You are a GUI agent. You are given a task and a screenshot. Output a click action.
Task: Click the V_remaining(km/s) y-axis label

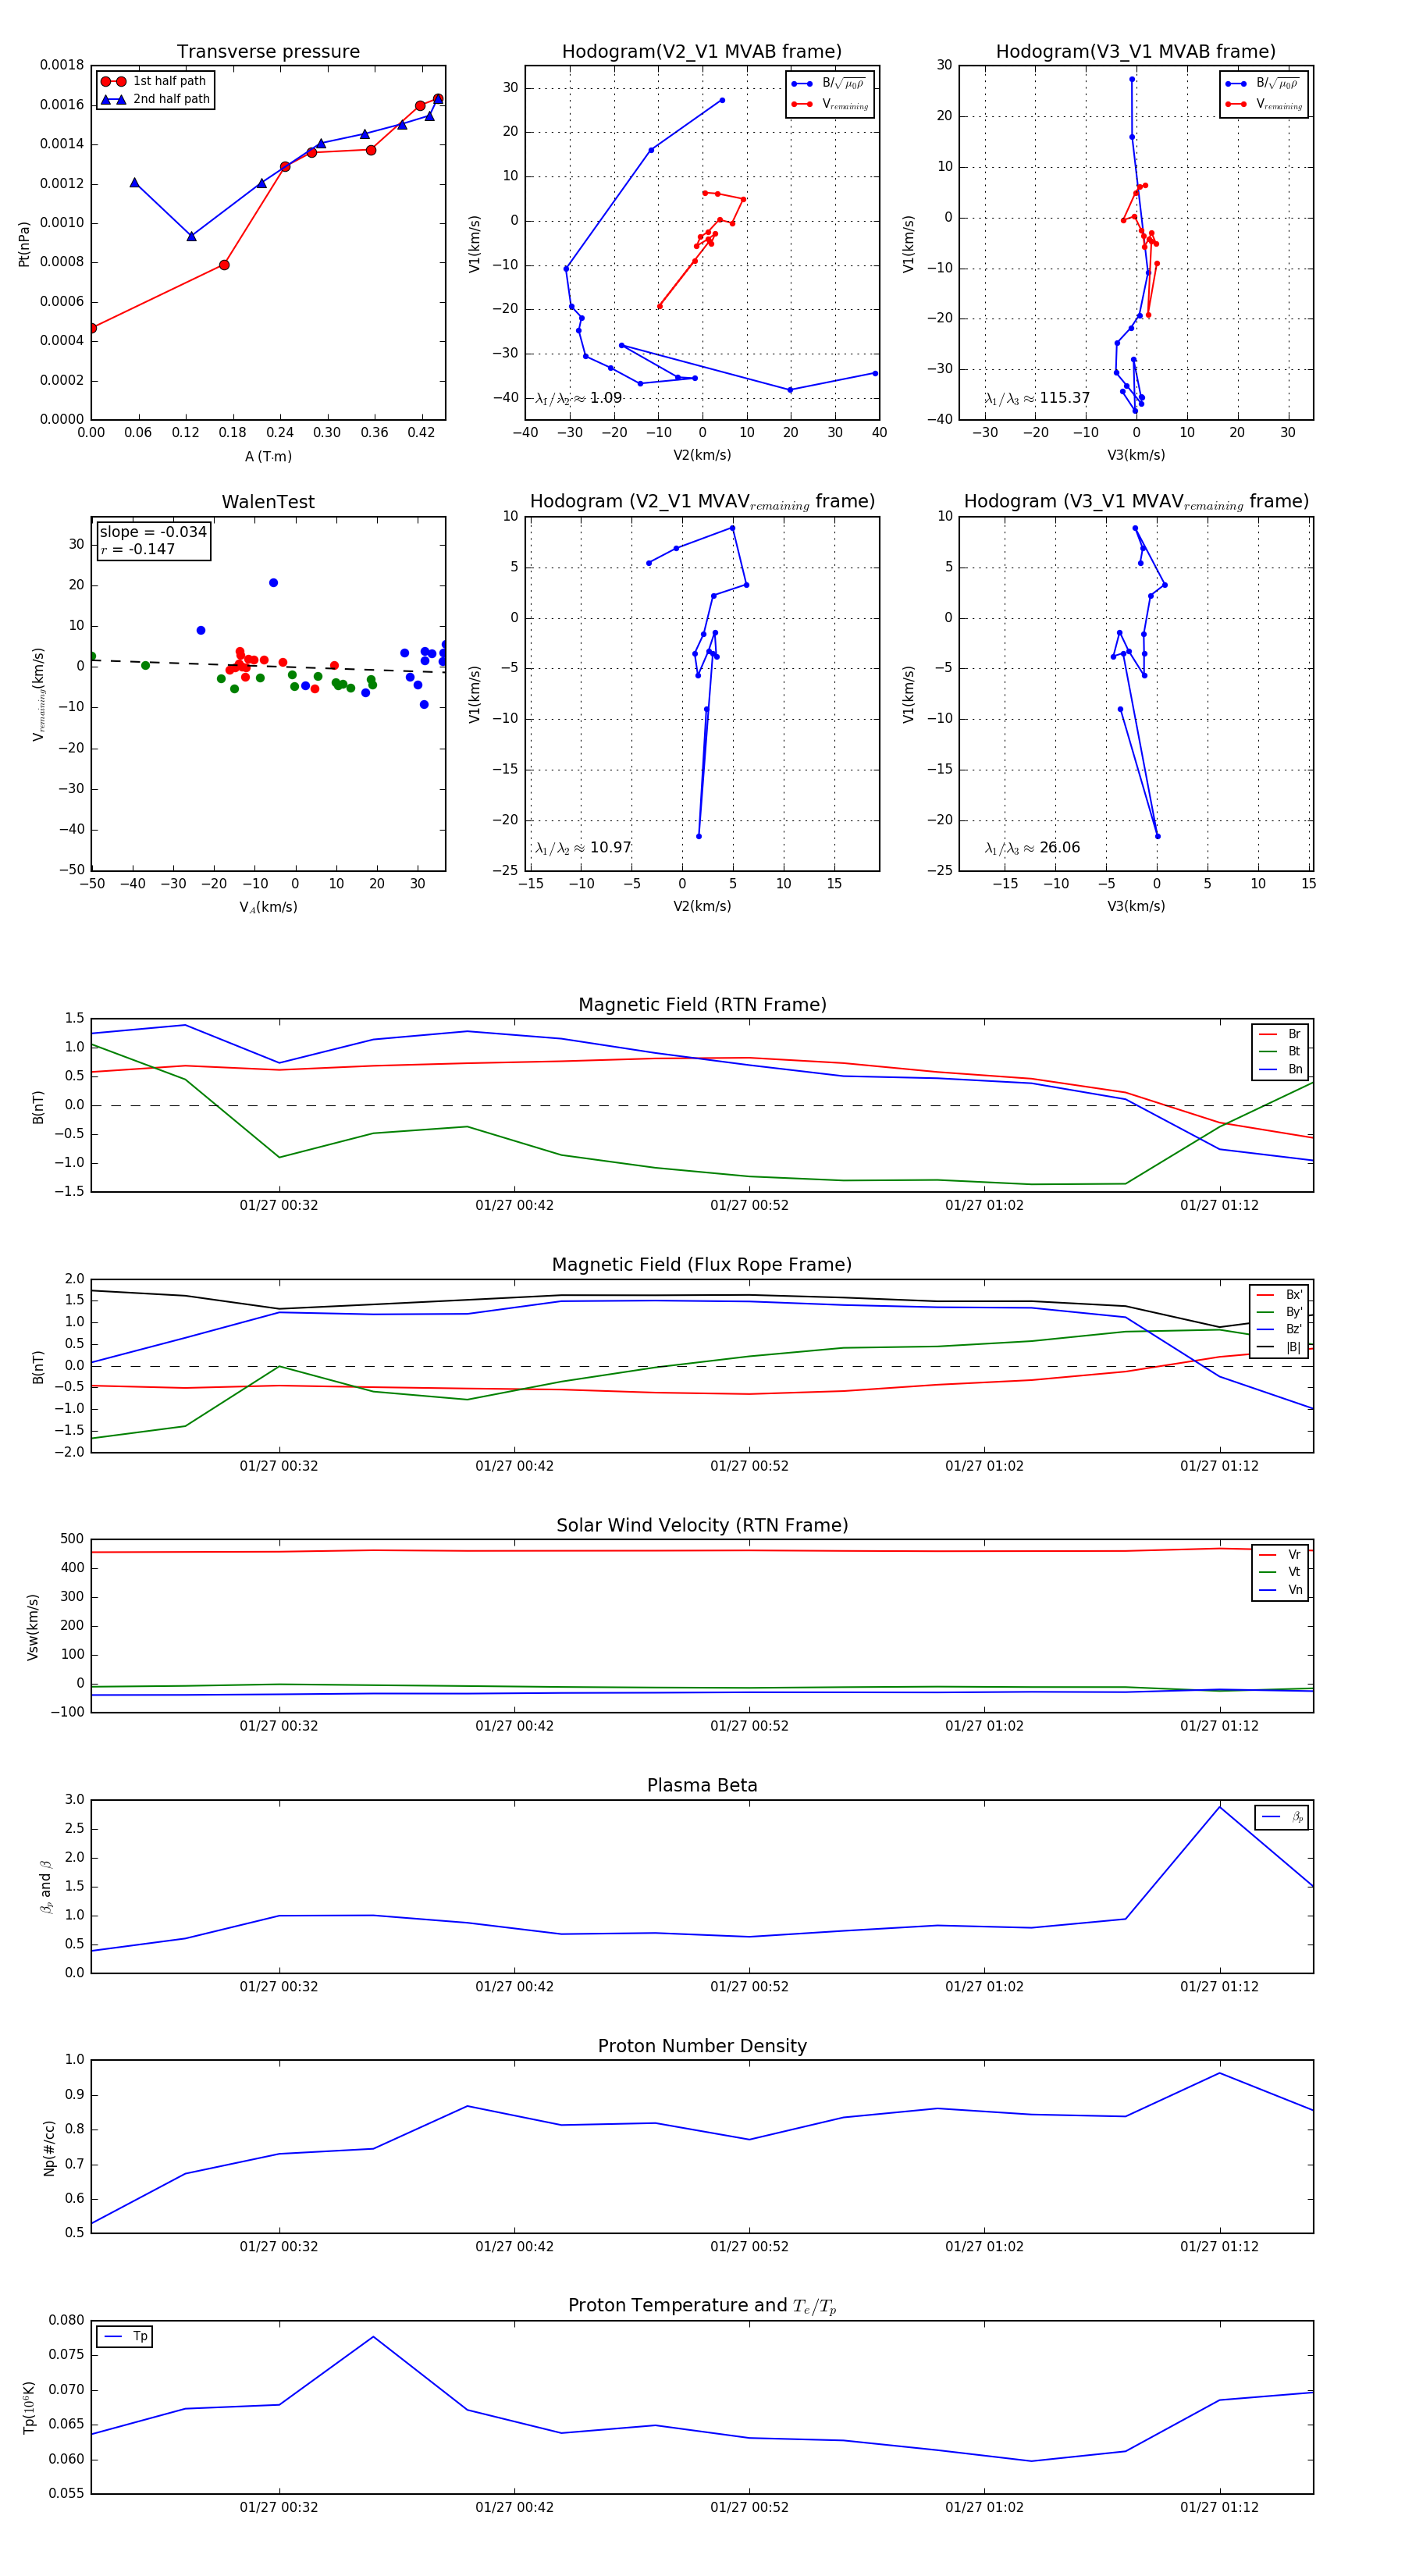point(39,694)
